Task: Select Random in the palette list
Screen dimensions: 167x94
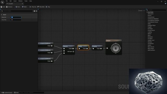Action: [150, 42]
